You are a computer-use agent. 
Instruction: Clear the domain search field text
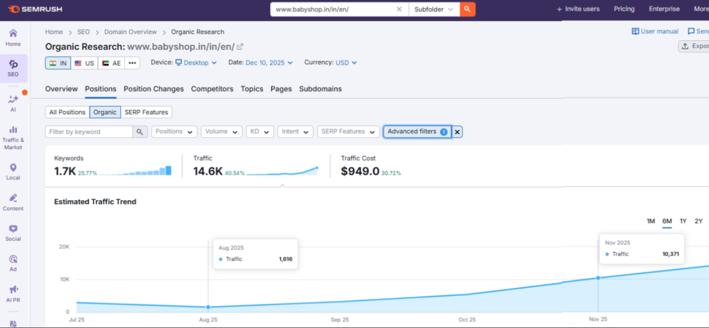pyautogui.click(x=399, y=9)
